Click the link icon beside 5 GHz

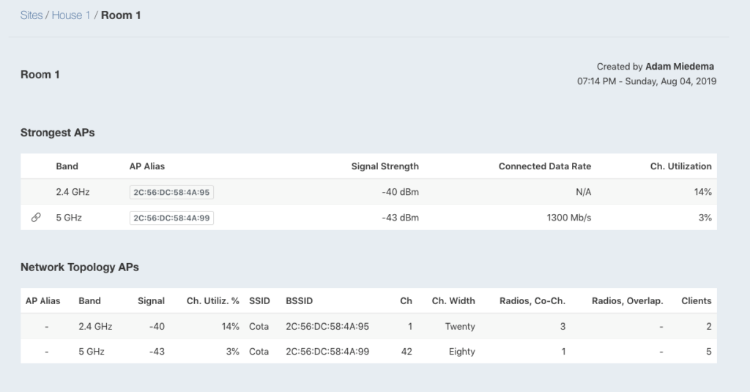click(36, 218)
